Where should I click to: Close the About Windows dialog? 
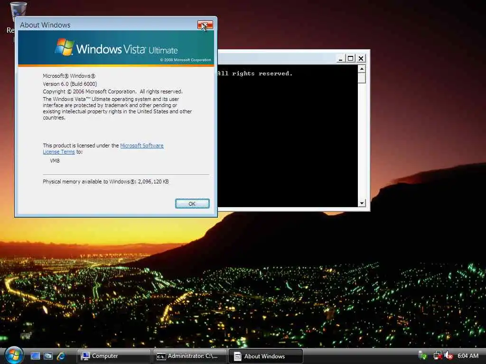click(205, 25)
